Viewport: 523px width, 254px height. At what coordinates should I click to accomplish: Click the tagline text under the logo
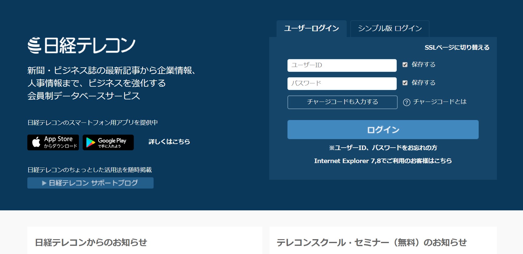(111, 83)
